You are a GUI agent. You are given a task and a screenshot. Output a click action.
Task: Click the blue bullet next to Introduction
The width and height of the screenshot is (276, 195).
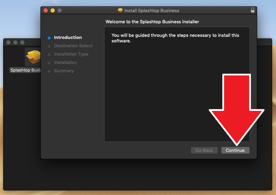coord(49,38)
